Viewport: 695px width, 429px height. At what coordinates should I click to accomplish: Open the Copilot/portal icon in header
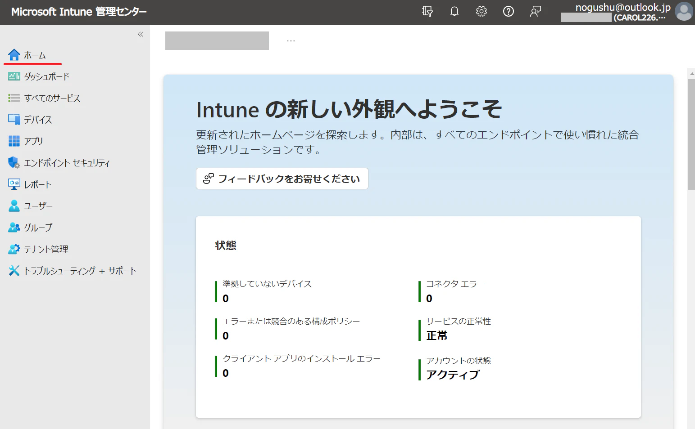pos(427,11)
